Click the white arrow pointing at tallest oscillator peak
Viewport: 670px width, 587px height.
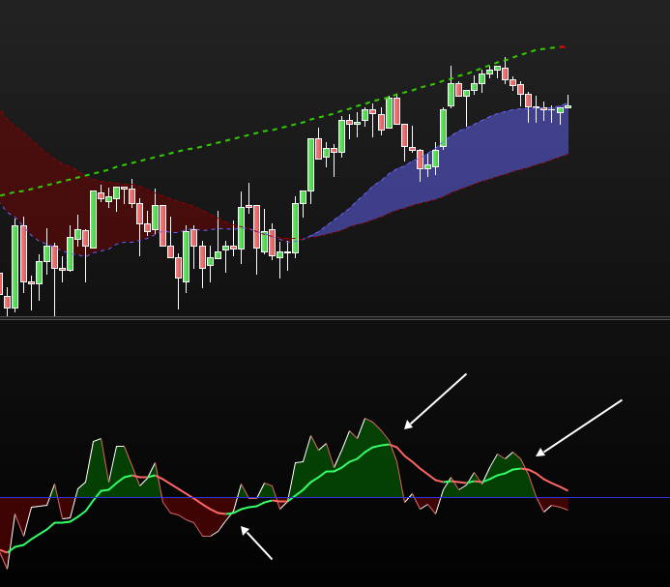pyautogui.click(x=435, y=401)
